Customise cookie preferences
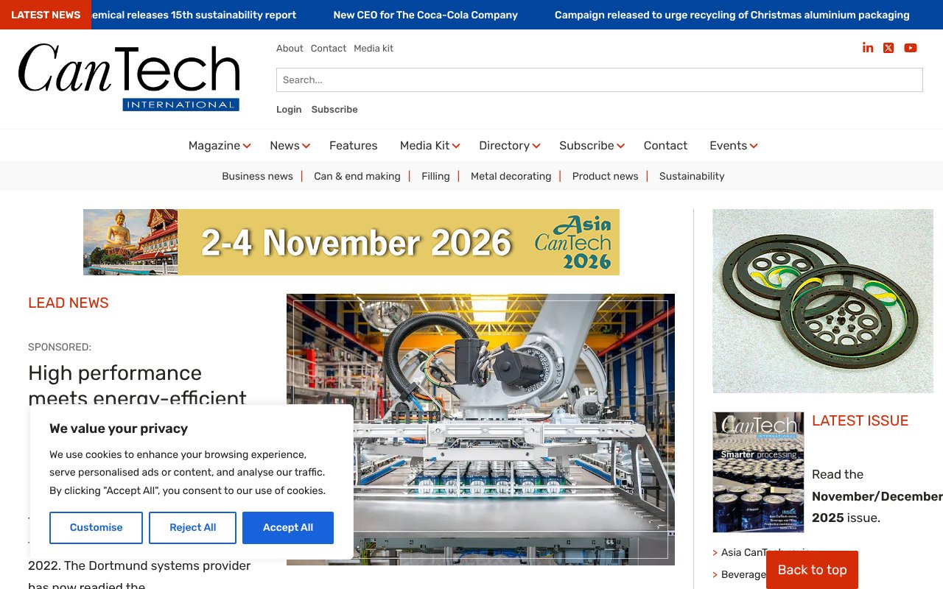943x589 pixels. tap(96, 527)
